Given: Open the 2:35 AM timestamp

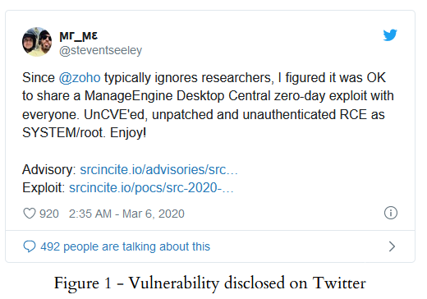Looking at the screenshot, I should 90,214.
